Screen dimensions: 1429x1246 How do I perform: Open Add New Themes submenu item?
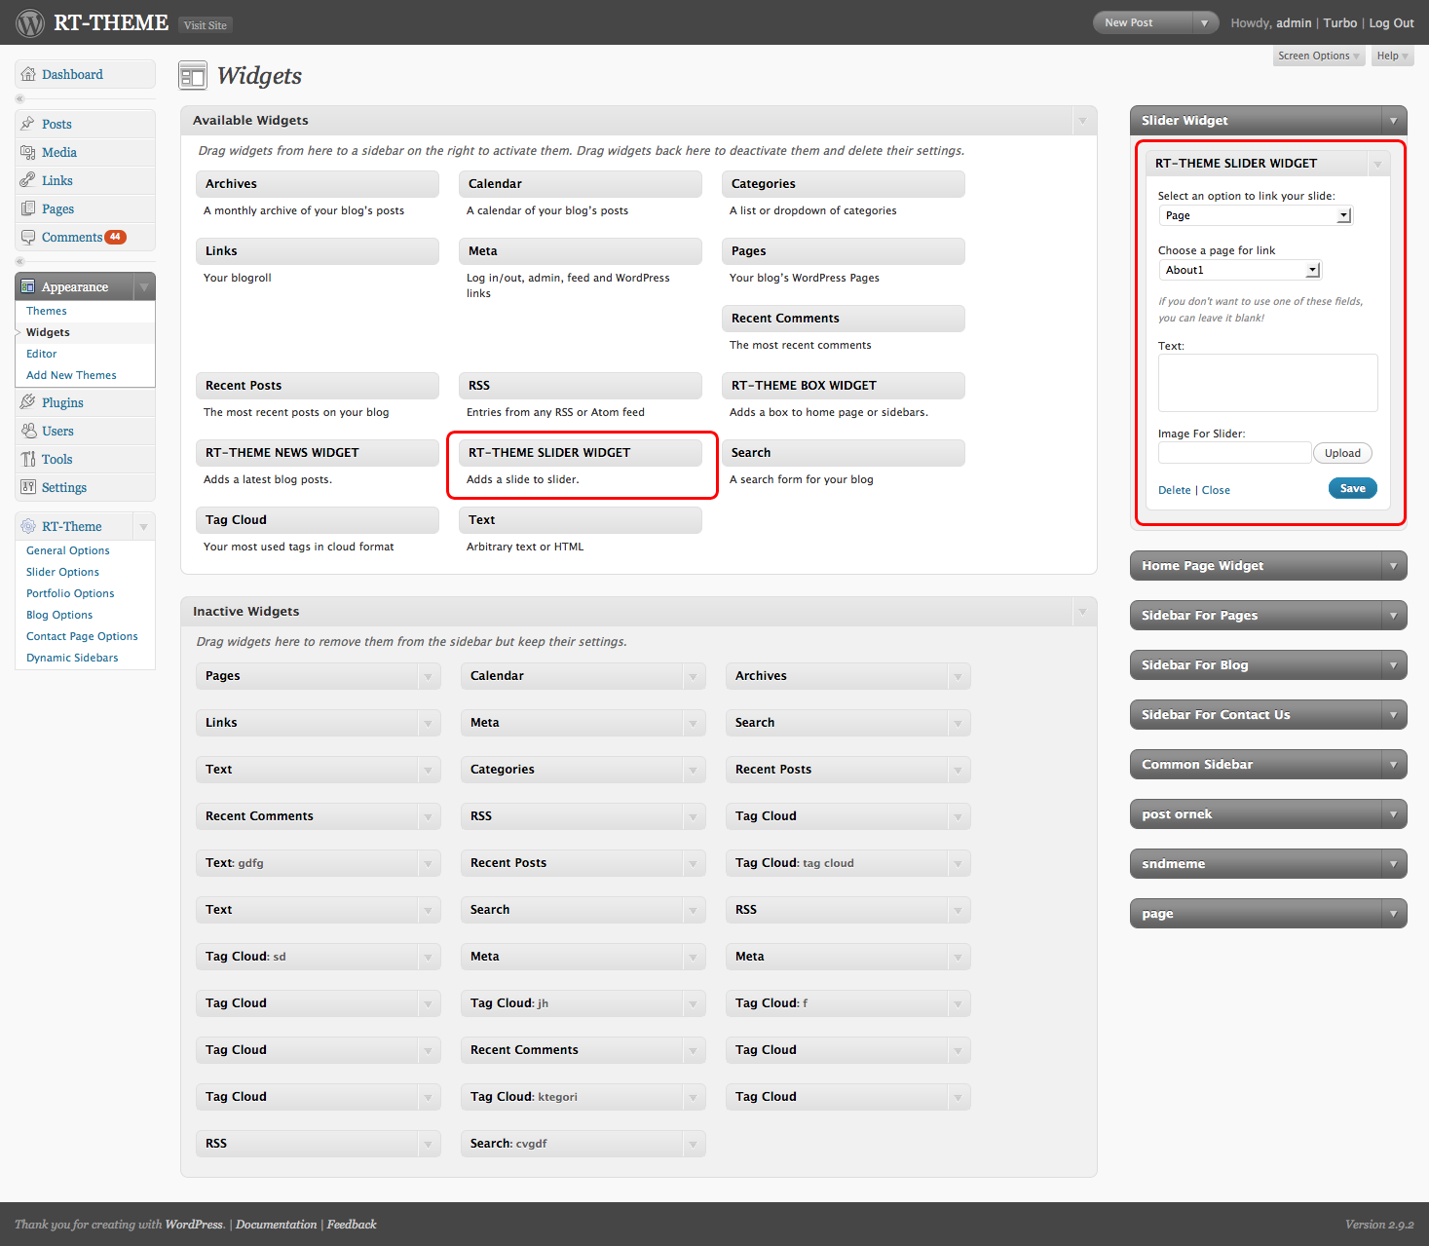pyautogui.click(x=71, y=375)
